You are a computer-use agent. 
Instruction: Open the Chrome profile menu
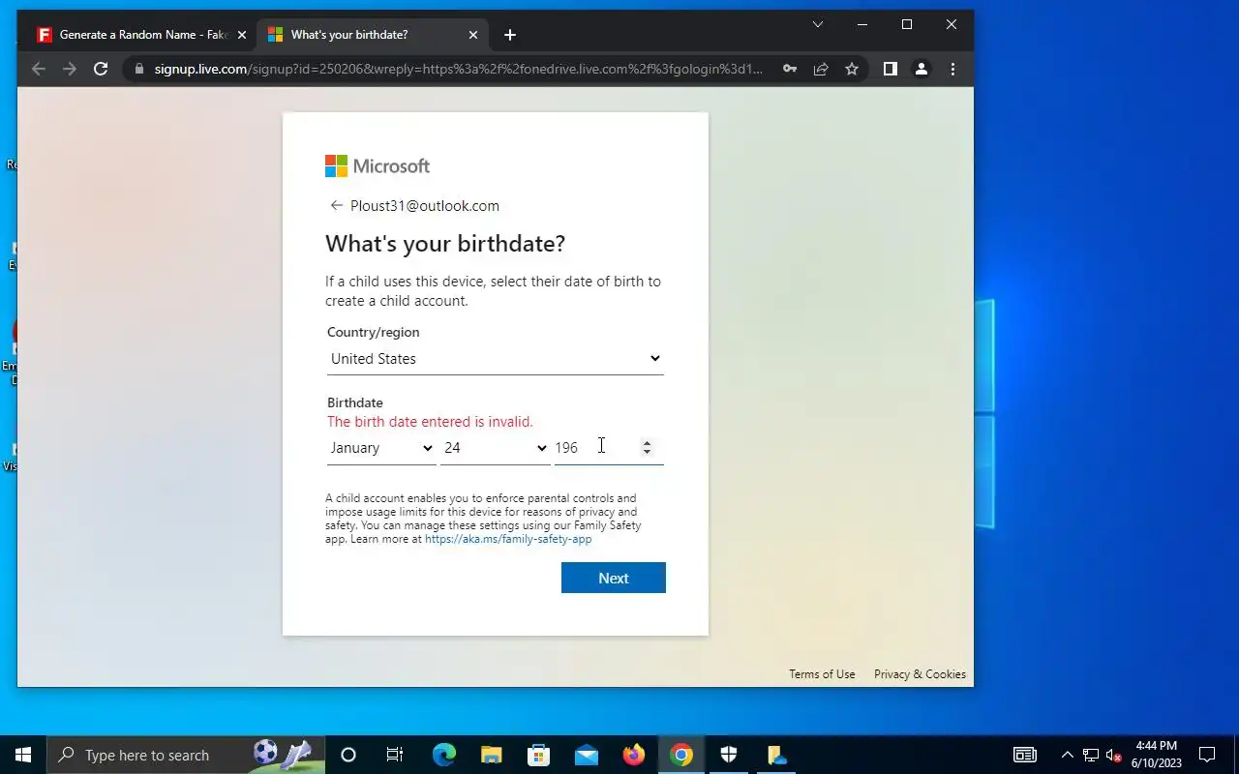pos(922,69)
